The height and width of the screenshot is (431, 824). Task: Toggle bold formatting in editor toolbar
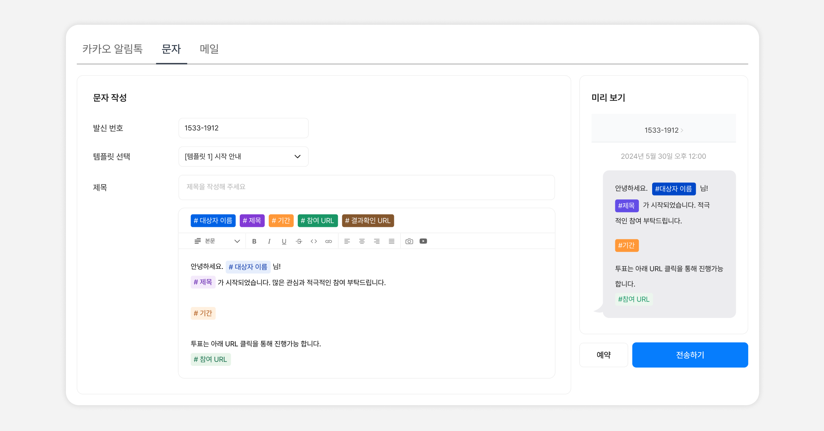[x=254, y=241]
